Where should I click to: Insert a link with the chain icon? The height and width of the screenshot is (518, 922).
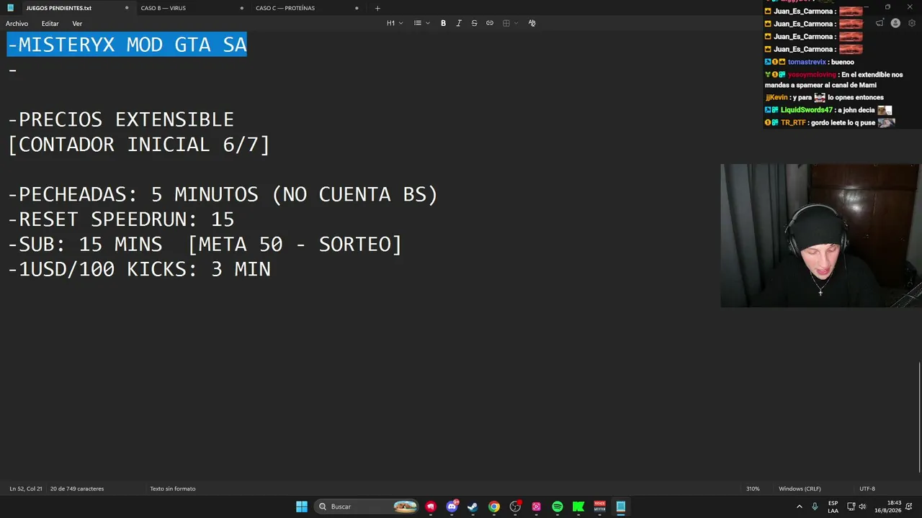tap(490, 23)
